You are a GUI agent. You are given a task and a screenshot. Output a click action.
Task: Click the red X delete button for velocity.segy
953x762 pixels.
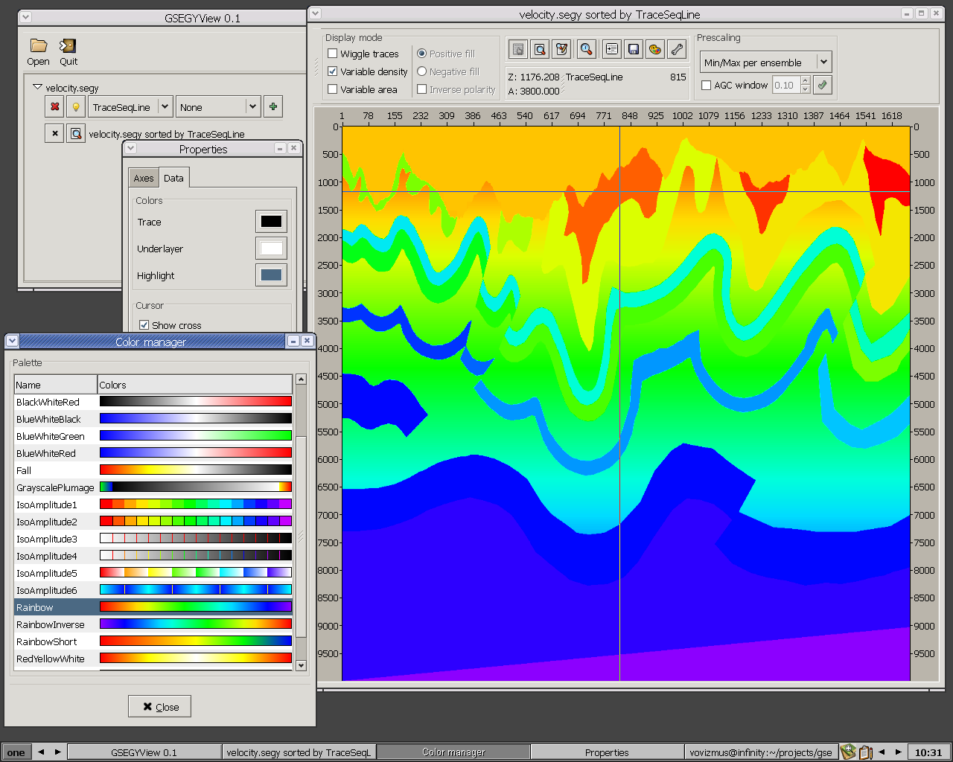(54, 106)
